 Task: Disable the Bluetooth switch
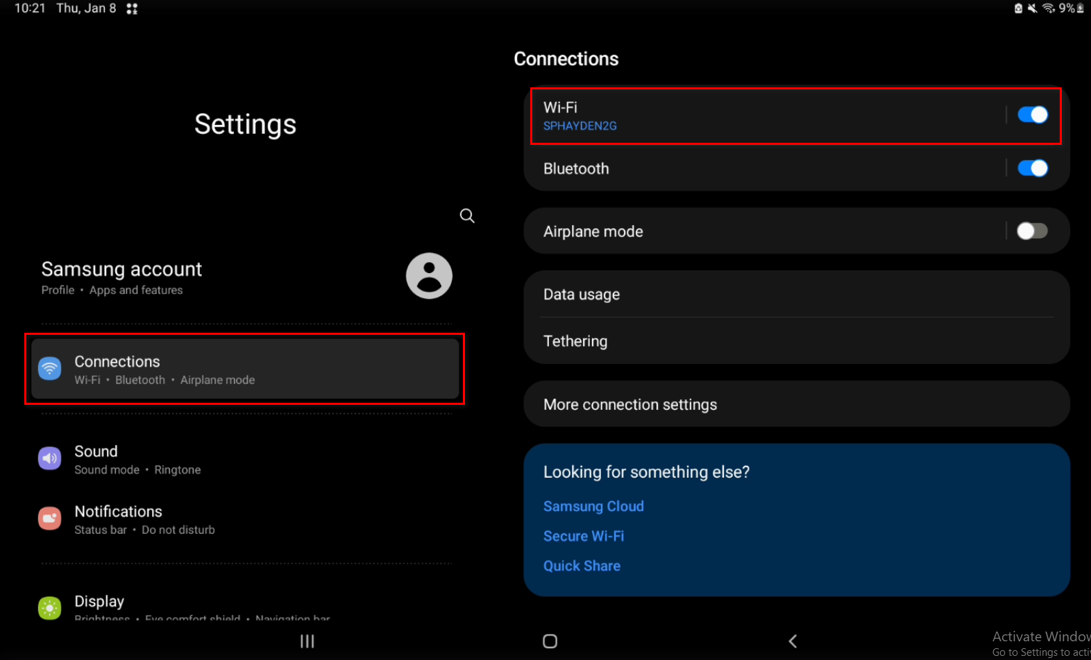pyautogui.click(x=1032, y=168)
